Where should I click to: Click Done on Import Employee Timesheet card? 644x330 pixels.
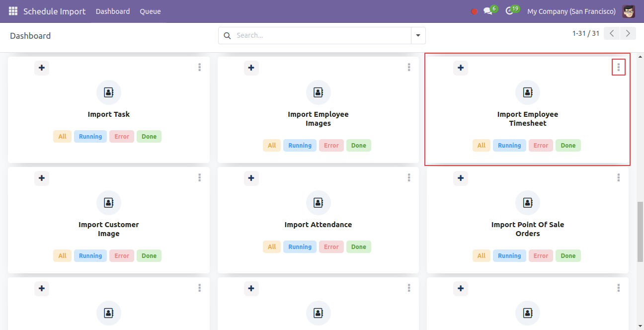tap(568, 146)
